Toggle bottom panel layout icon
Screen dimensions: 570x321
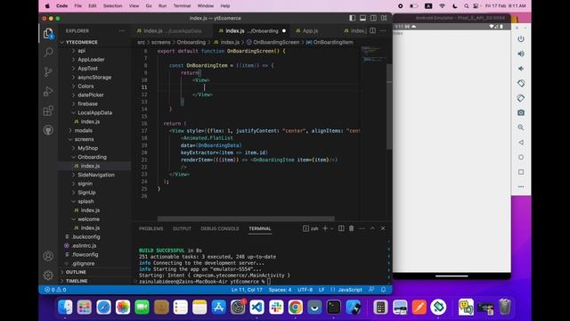pyautogui.click(x=362, y=18)
